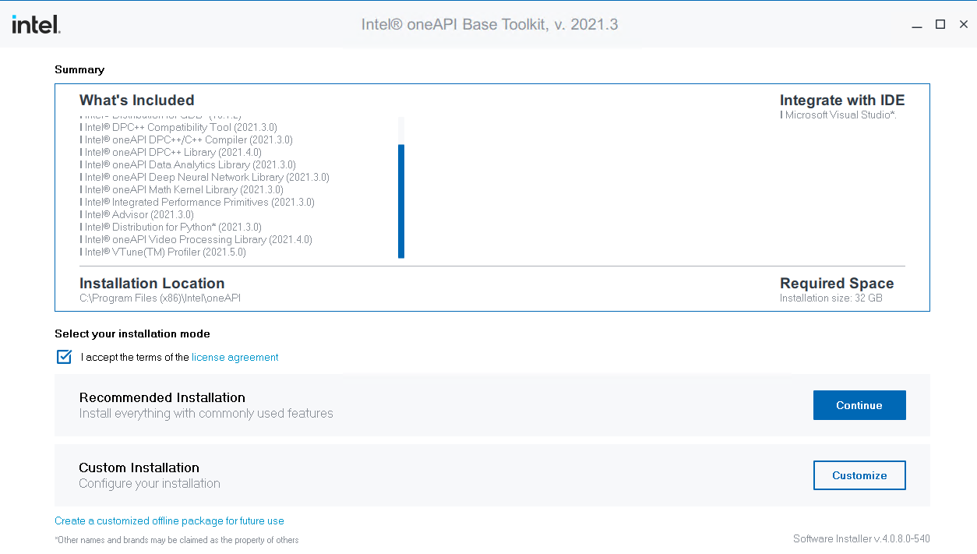The image size is (977, 554).
Task: Enable the license agreement acceptance checkbox
Action: coord(64,356)
